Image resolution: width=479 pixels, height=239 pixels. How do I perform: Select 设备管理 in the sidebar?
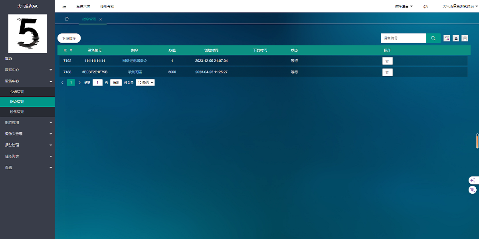click(x=17, y=112)
